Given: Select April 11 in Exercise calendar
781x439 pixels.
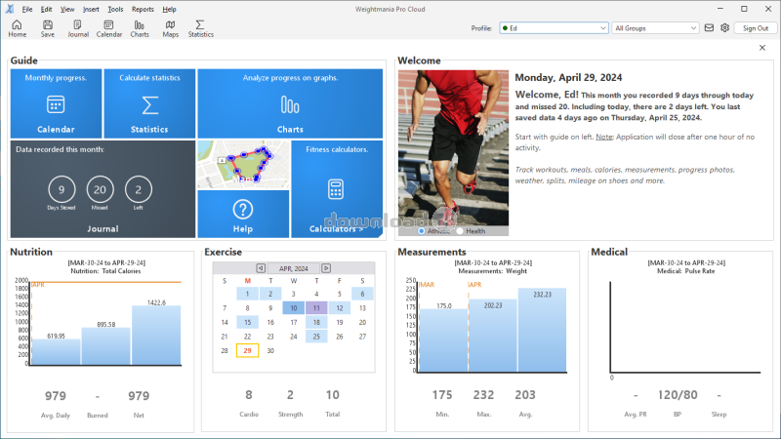Looking at the screenshot, I should point(316,308).
